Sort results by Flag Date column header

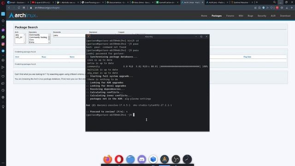pos(247,57)
